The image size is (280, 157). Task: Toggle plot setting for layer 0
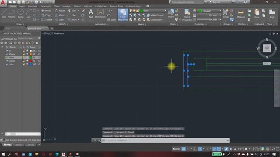tap(27, 51)
